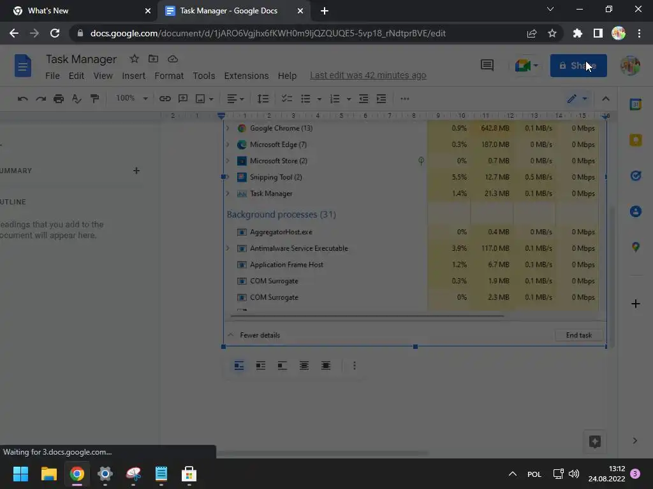653x489 pixels.
Task: Open Google Maps in side panel
Action: (x=636, y=248)
